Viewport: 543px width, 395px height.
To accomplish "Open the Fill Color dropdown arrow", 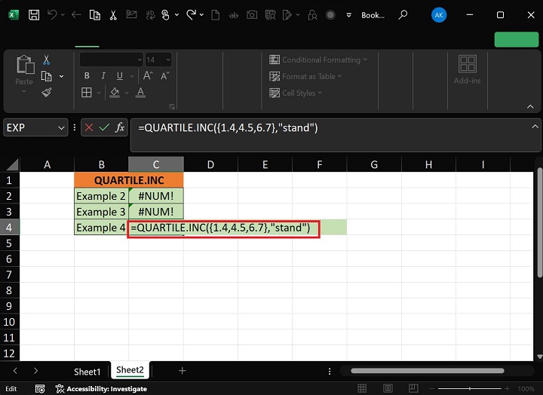I will 127,93.
